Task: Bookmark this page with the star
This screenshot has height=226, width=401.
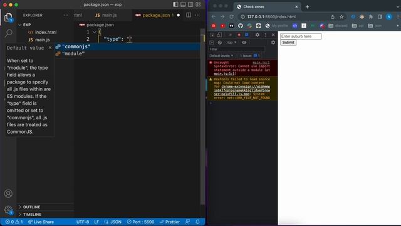Action: pyautogui.click(x=341, y=17)
